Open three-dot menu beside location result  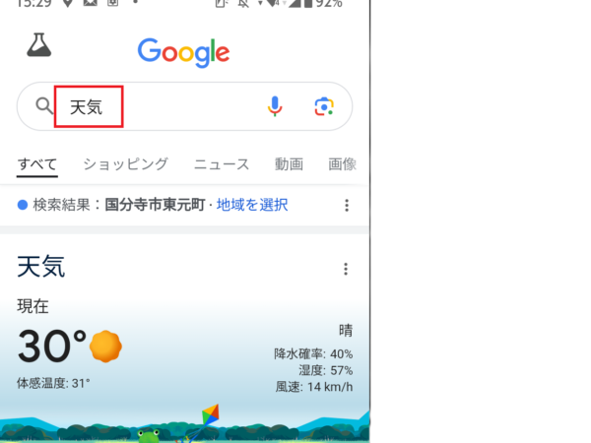(x=347, y=206)
